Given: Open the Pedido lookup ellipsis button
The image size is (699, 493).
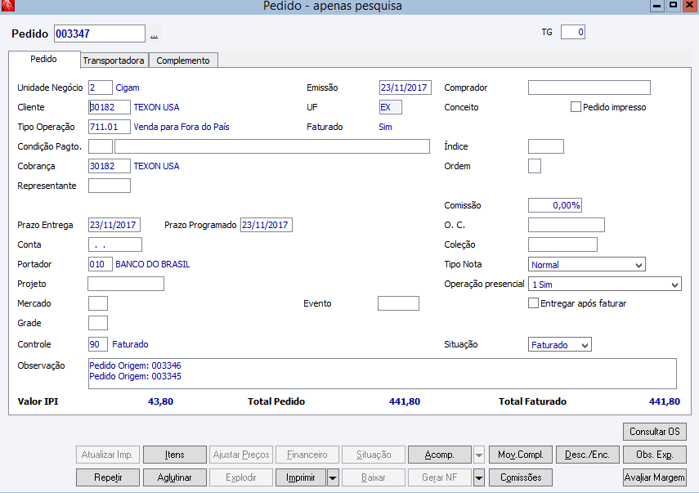Looking at the screenshot, I should pyautogui.click(x=154, y=35).
